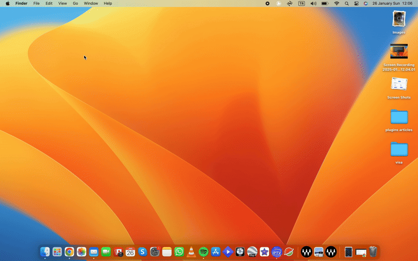Launch Spotify from the dock
Image resolution: width=418 pixels, height=261 pixels.
tap(203, 252)
